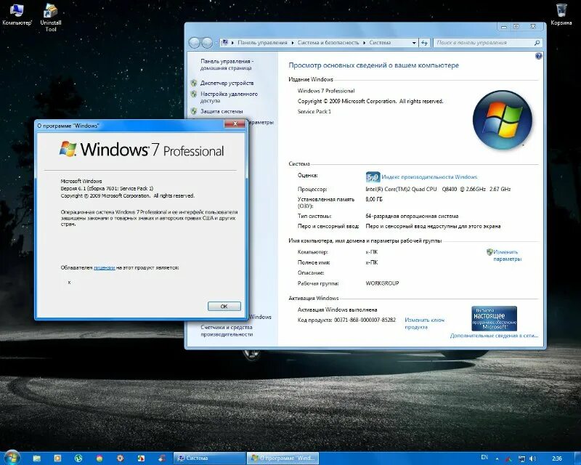
Task: Click the WORKGROUP value
Action: pos(382,283)
